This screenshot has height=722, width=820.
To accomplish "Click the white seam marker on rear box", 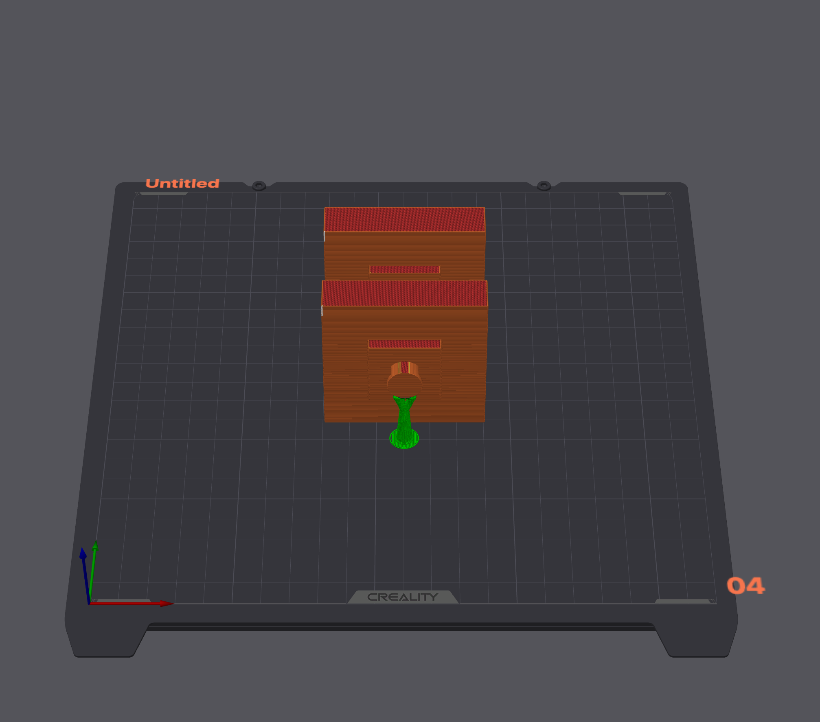I will [324, 236].
